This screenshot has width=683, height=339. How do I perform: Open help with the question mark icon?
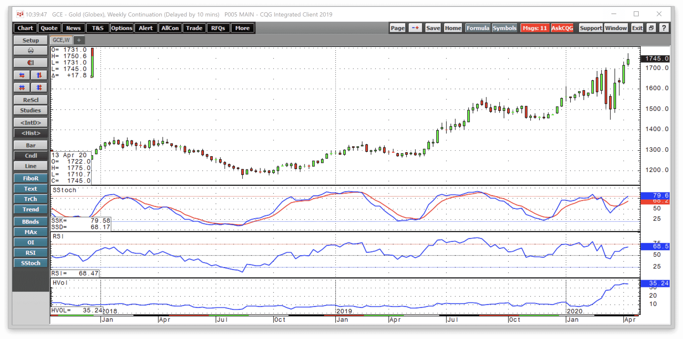(664, 28)
